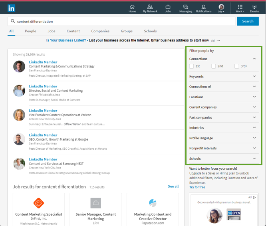Click Showing 28,999 results text
The image size is (266, 226).
pos(29,54)
